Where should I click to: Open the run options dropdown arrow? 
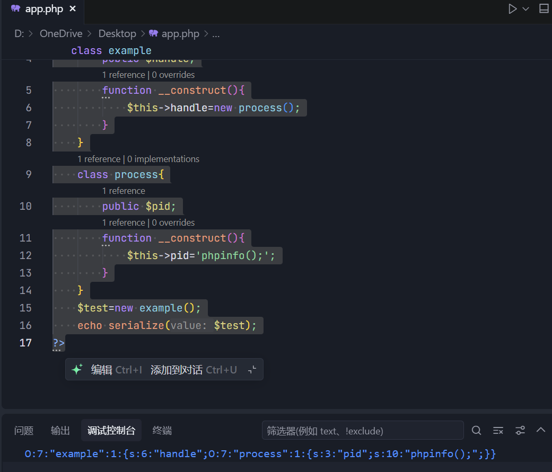point(526,9)
